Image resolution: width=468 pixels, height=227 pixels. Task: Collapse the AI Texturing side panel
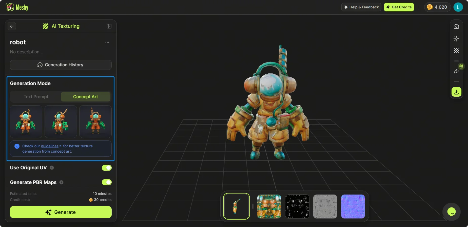pos(109,26)
